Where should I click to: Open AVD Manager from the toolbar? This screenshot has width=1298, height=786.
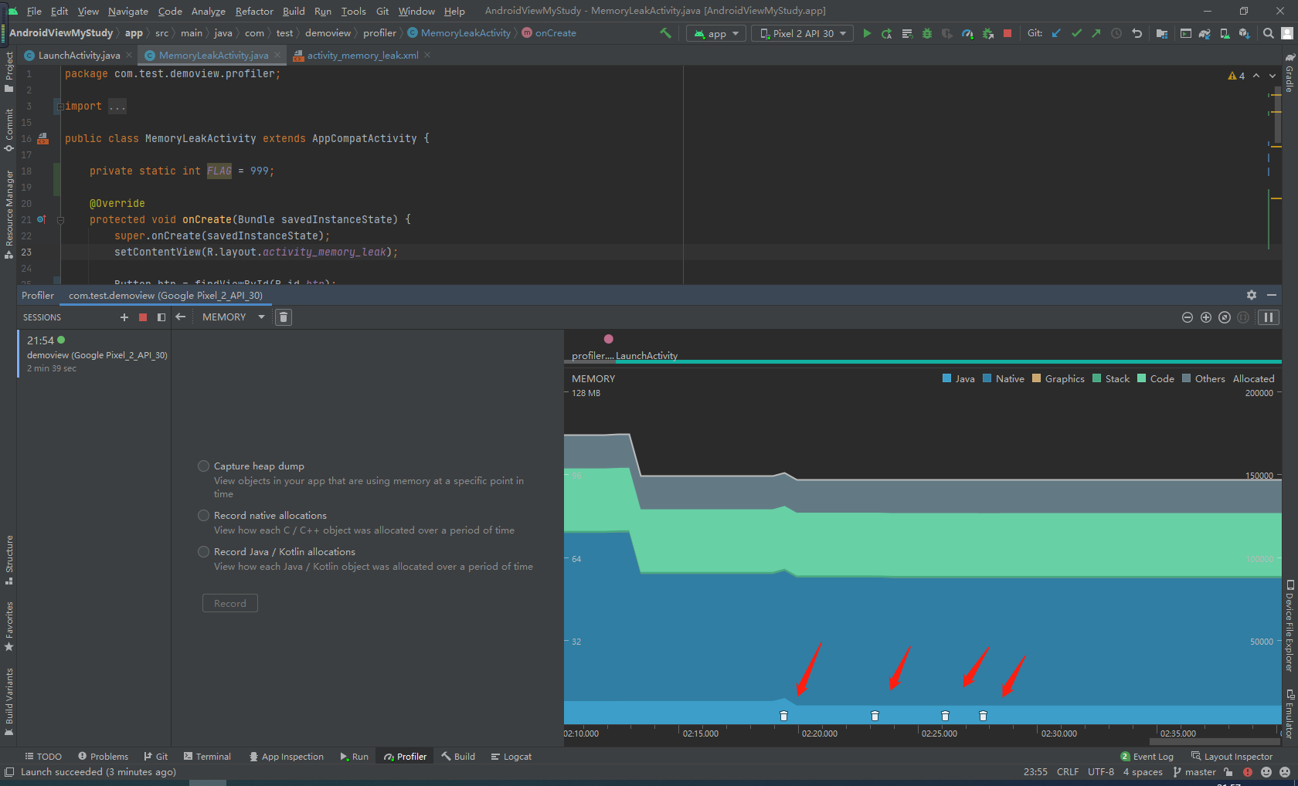1224,33
